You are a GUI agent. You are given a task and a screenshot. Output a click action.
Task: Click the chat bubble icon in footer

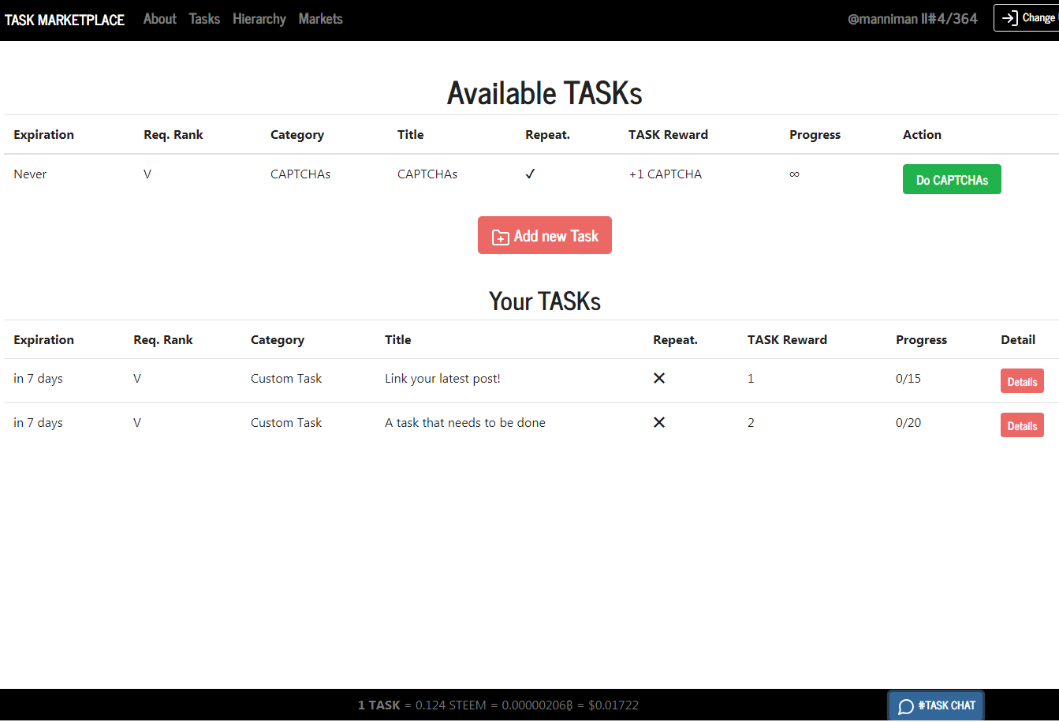tap(906, 706)
